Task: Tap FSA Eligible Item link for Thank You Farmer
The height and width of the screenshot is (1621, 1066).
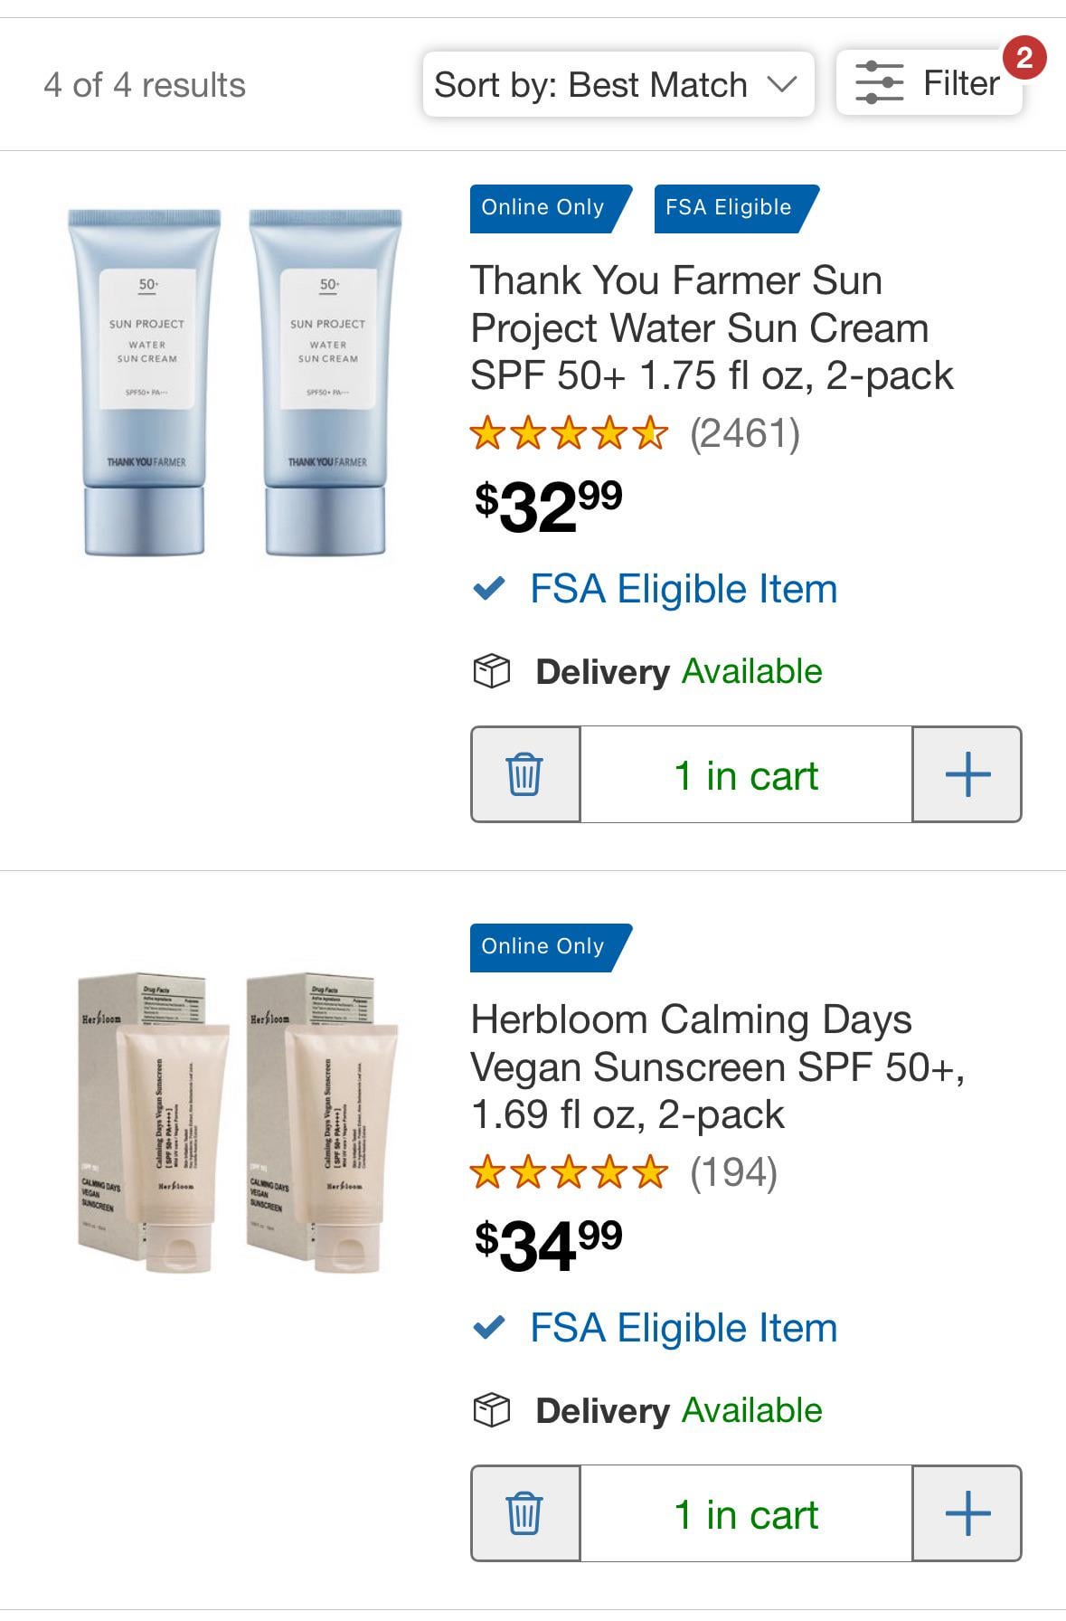Action: pyautogui.click(x=683, y=589)
